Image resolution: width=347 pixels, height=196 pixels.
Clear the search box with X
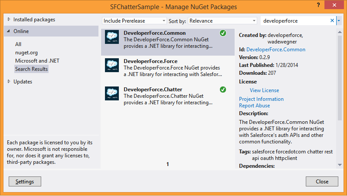(x=332, y=20)
